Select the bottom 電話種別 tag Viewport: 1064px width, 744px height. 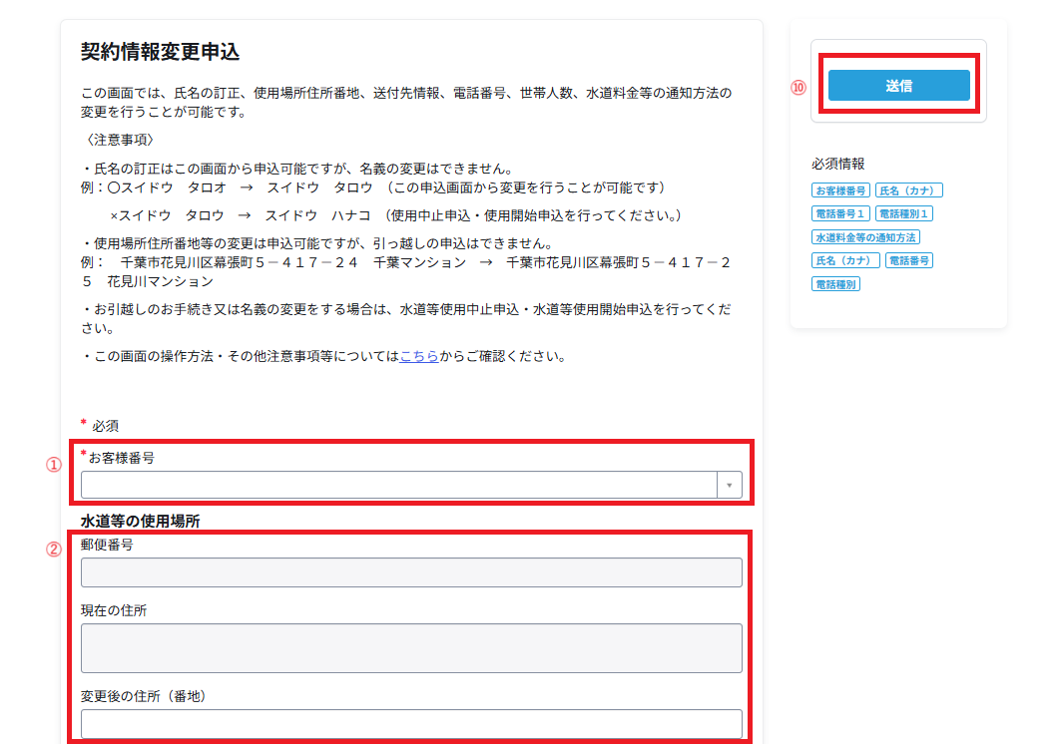pyautogui.click(x=836, y=284)
